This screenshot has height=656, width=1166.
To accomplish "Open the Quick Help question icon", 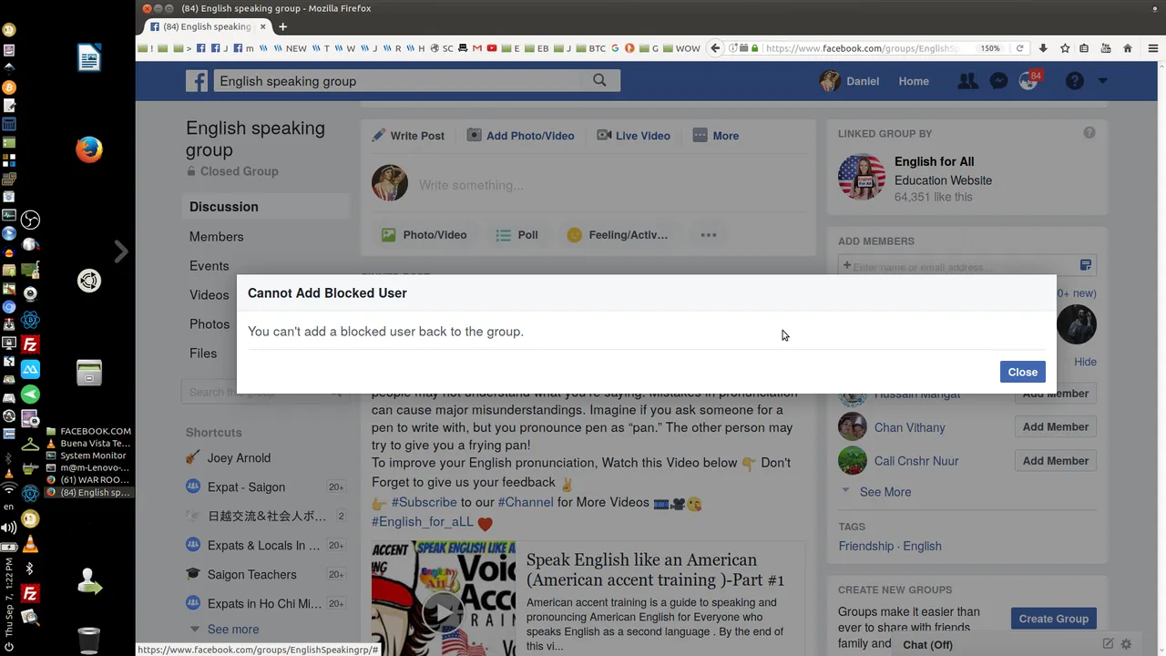I will [1075, 81].
